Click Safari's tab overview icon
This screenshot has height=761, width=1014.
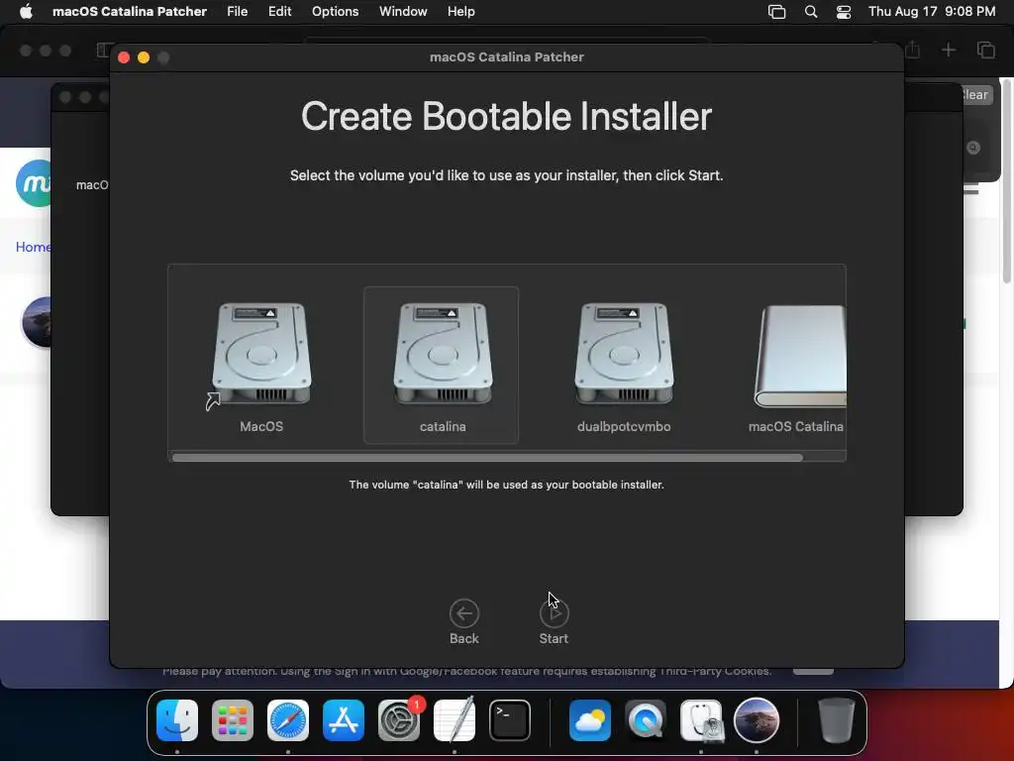coord(985,50)
